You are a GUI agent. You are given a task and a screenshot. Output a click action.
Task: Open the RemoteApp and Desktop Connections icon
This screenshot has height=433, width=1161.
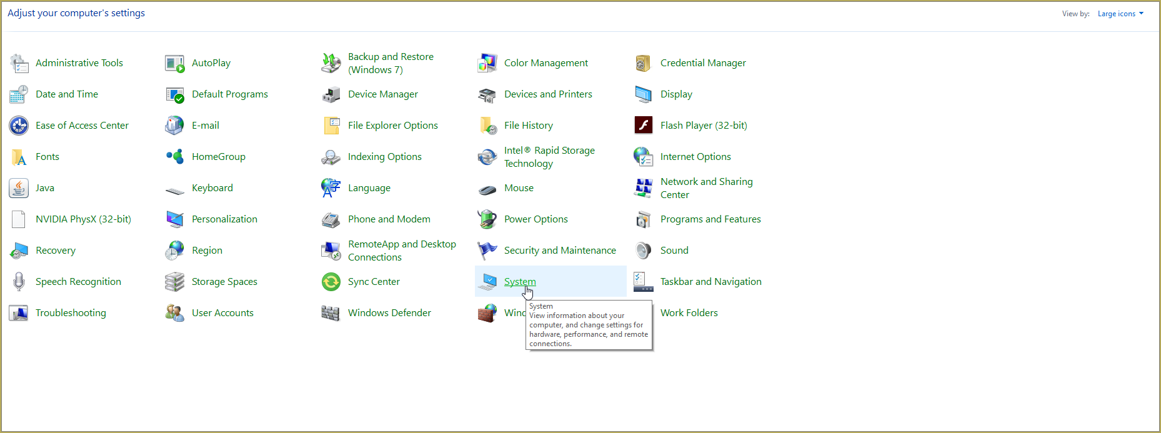331,251
